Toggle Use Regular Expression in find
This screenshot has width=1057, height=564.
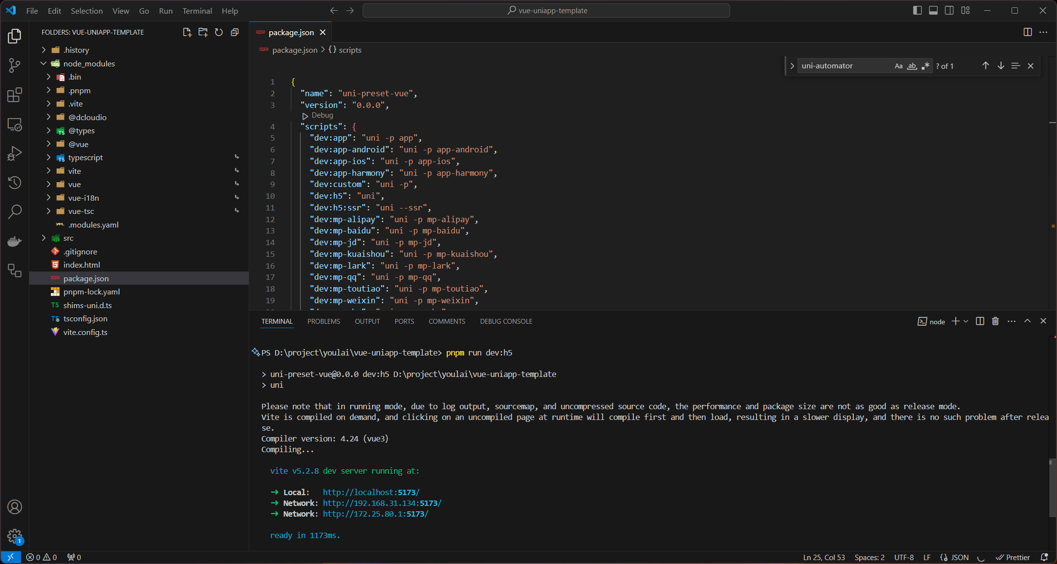point(925,66)
